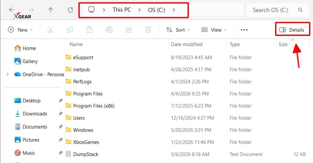This screenshot has width=313, height=163.
Task: Select the Program Files (x86) folder name
Action: click(94, 106)
